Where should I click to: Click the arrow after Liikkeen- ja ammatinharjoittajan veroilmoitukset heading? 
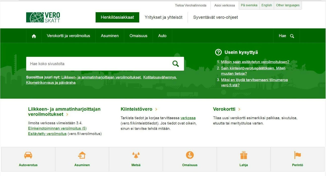point(67,114)
